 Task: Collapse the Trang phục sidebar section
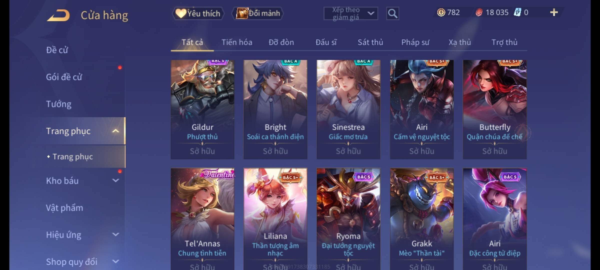coord(115,131)
